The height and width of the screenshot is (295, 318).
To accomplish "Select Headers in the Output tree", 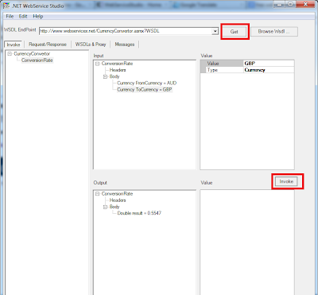I will [x=118, y=200].
